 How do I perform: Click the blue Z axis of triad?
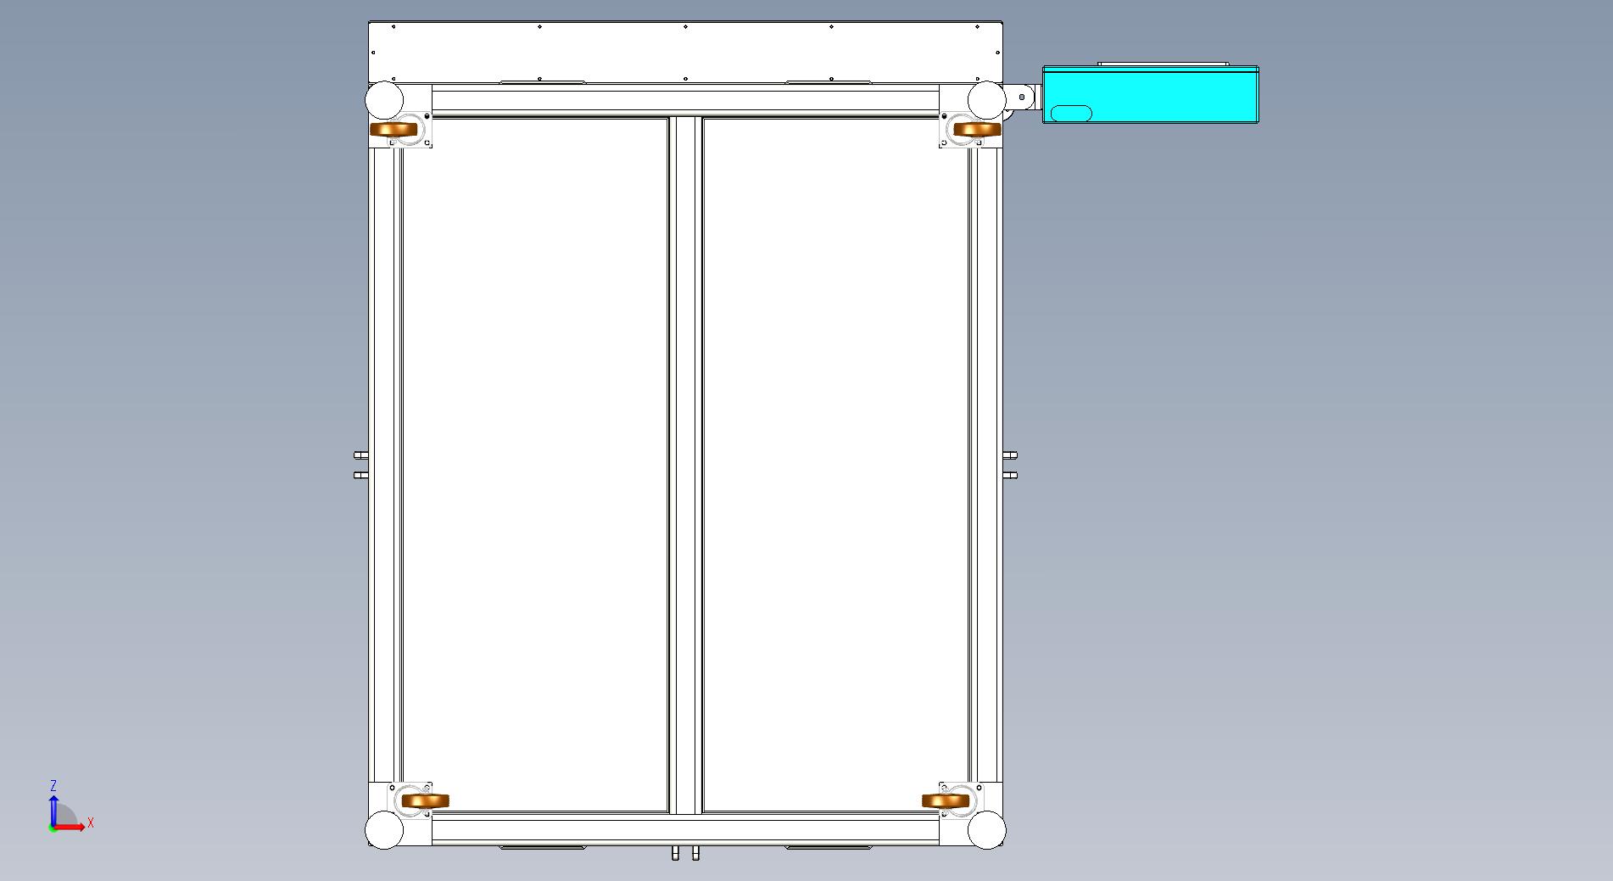53,811
